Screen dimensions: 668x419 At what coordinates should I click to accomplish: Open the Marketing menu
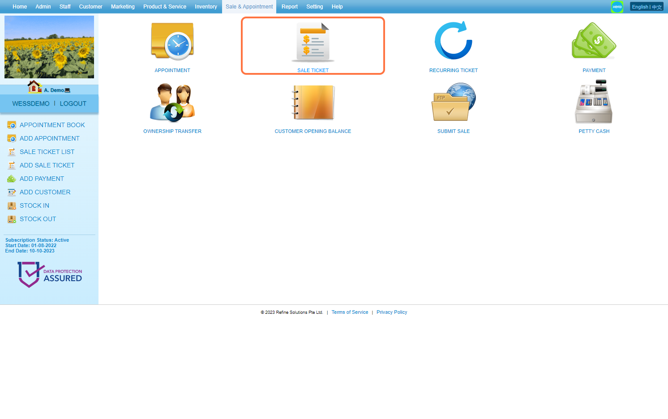(123, 7)
